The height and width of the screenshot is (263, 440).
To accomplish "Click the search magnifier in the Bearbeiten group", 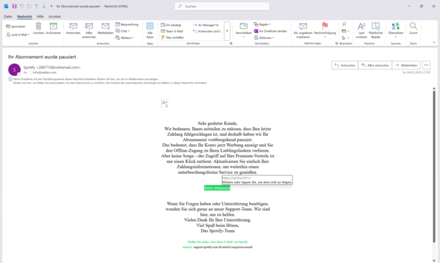I will point(344,24).
